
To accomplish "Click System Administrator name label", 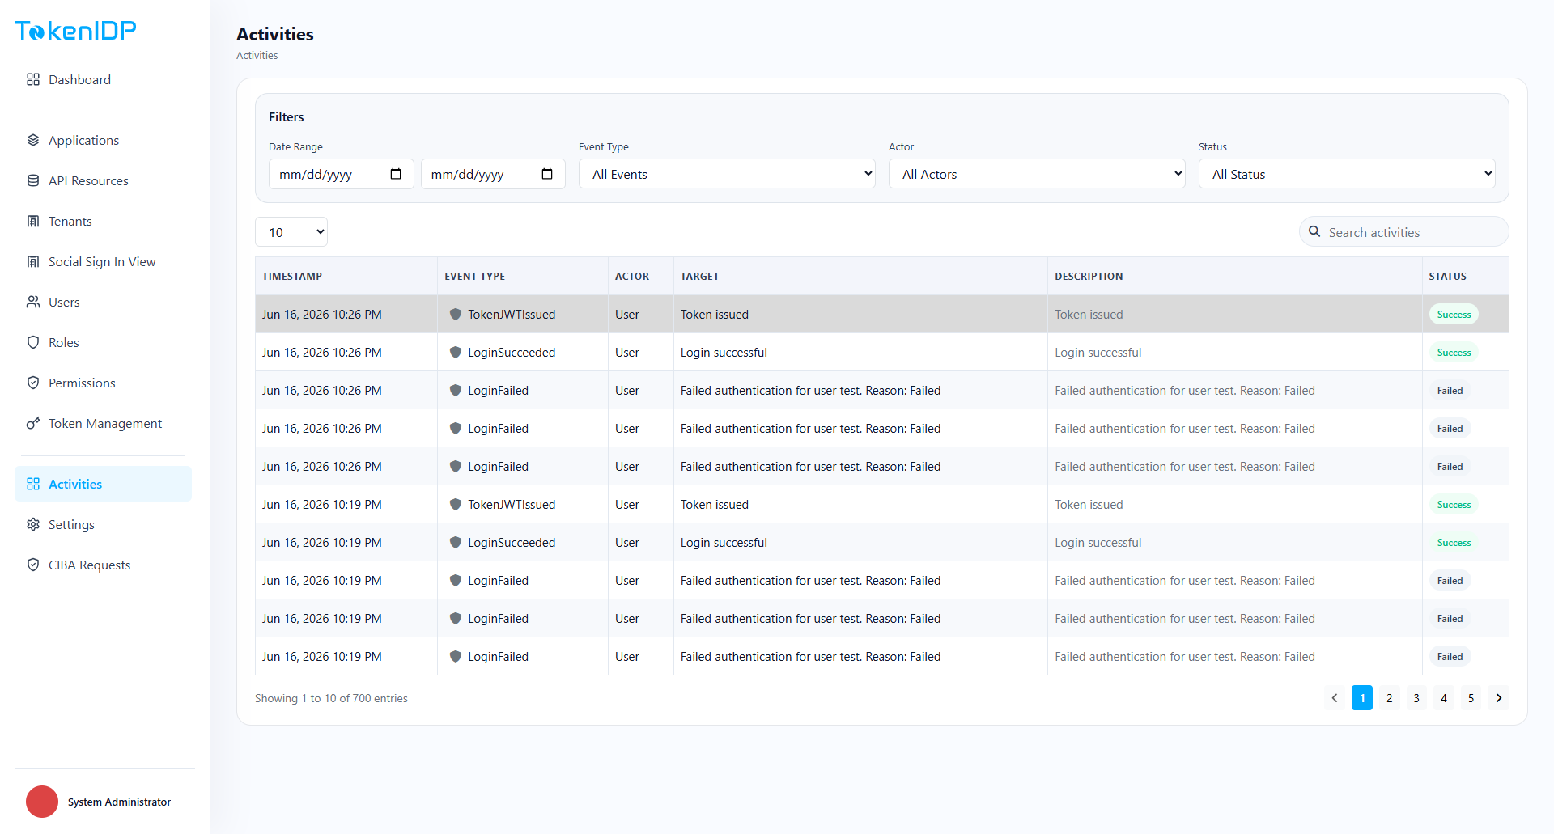I will click(x=120, y=802).
